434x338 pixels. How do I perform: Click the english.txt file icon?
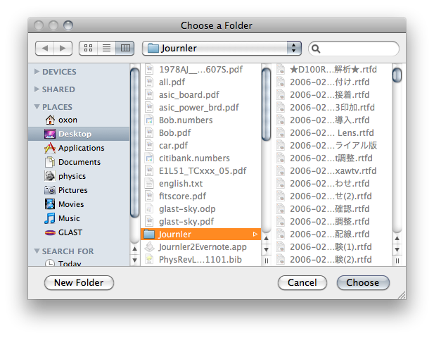[x=149, y=183]
